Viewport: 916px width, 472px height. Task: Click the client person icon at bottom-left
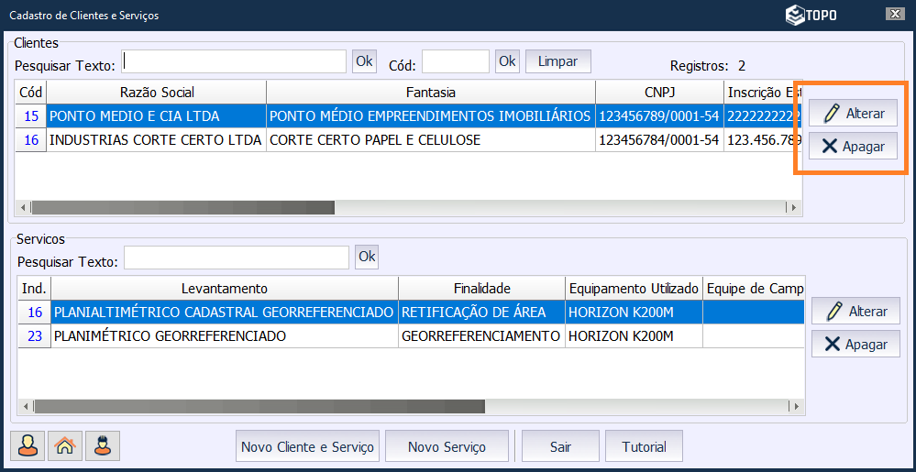click(28, 446)
